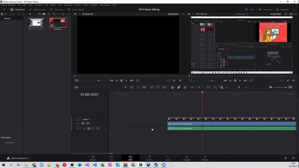
Task: Go to last frame in timeline viewer
Action: (x=245, y=81)
